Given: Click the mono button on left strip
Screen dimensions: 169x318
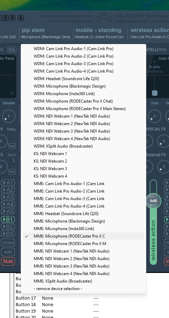Looking at the screenshot, I should pyautogui.click(x=8, y=243).
